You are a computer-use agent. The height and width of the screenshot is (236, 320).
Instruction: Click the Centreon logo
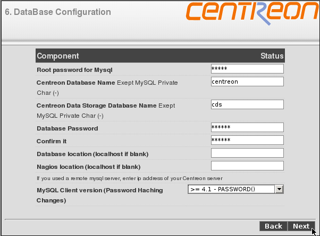click(252, 13)
